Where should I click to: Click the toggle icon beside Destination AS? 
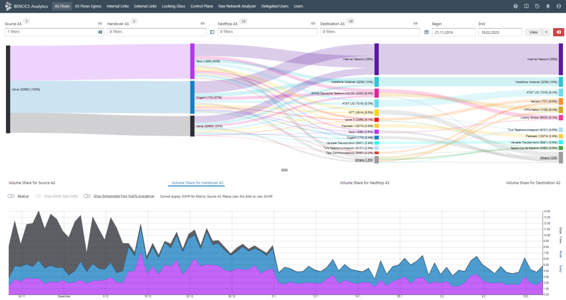pos(415,23)
